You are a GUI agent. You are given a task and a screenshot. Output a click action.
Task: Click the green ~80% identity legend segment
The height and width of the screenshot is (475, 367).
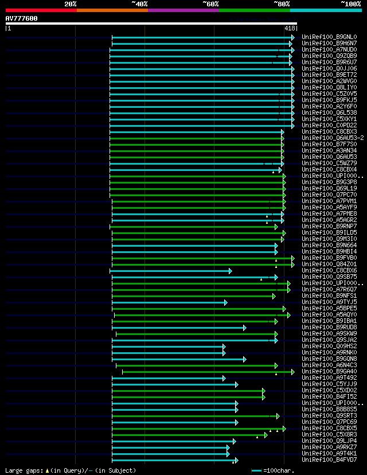coord(255,10)
